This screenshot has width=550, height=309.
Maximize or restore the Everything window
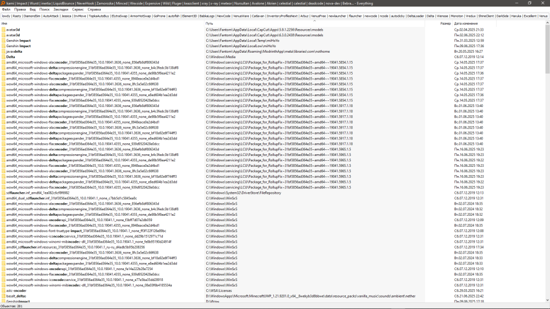530,3
